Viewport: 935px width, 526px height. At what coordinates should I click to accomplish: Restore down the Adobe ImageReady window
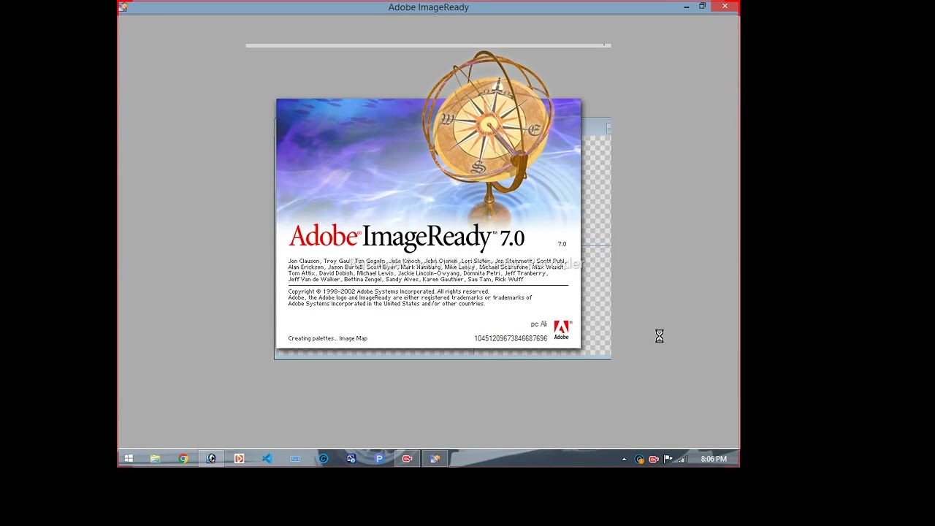coord(703,7)
